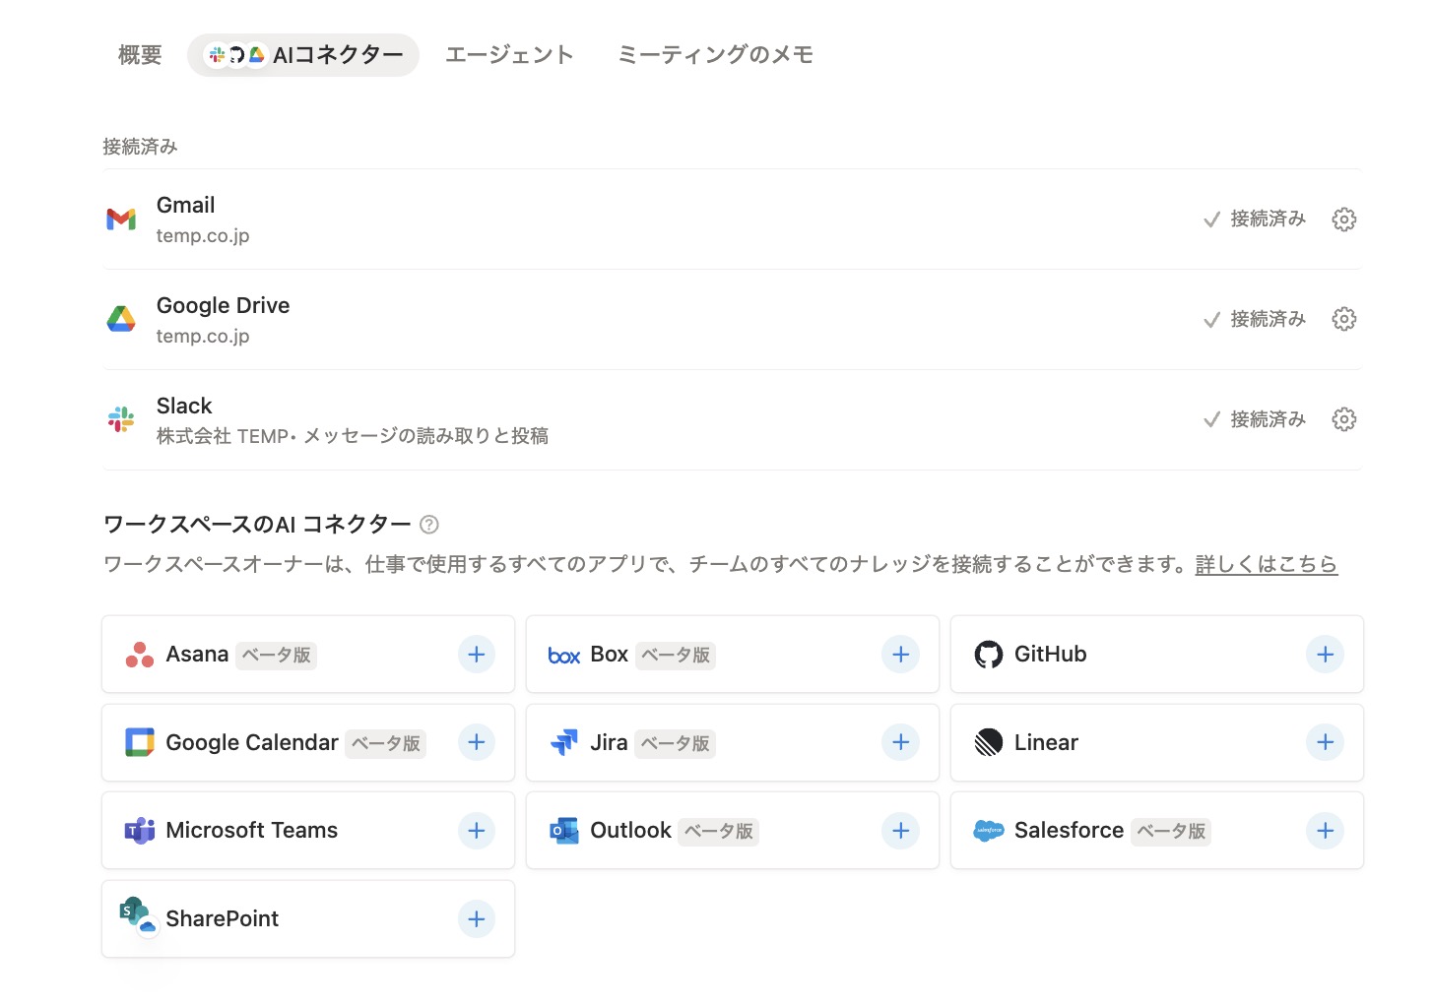Click 株式会社 TEMP Slack description text
Screen dimensions: 1432x1006
point(353,436)
